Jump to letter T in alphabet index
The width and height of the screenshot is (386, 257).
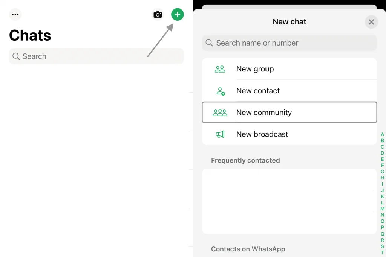(x=383, y=252)
